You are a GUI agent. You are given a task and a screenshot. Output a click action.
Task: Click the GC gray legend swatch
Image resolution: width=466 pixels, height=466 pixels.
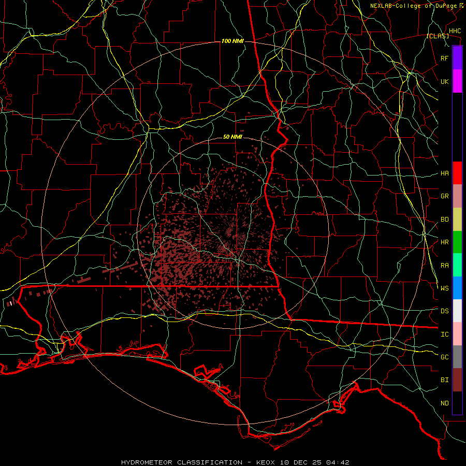[457, 357]
